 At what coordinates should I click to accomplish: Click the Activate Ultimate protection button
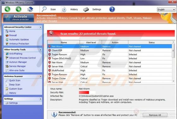pyautogui.click(x=19, y=18)
